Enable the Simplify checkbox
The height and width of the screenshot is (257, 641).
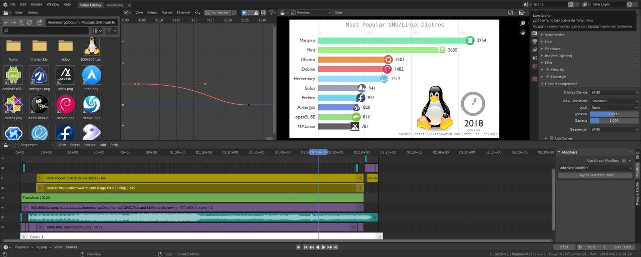click(x=547, y=70)
